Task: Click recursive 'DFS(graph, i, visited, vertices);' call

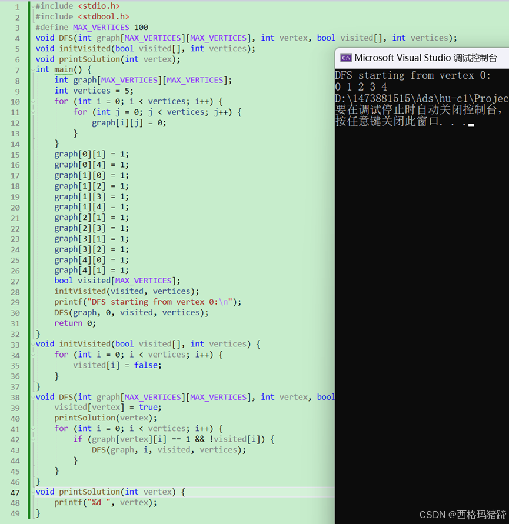Action: click(x=169, y=450)
